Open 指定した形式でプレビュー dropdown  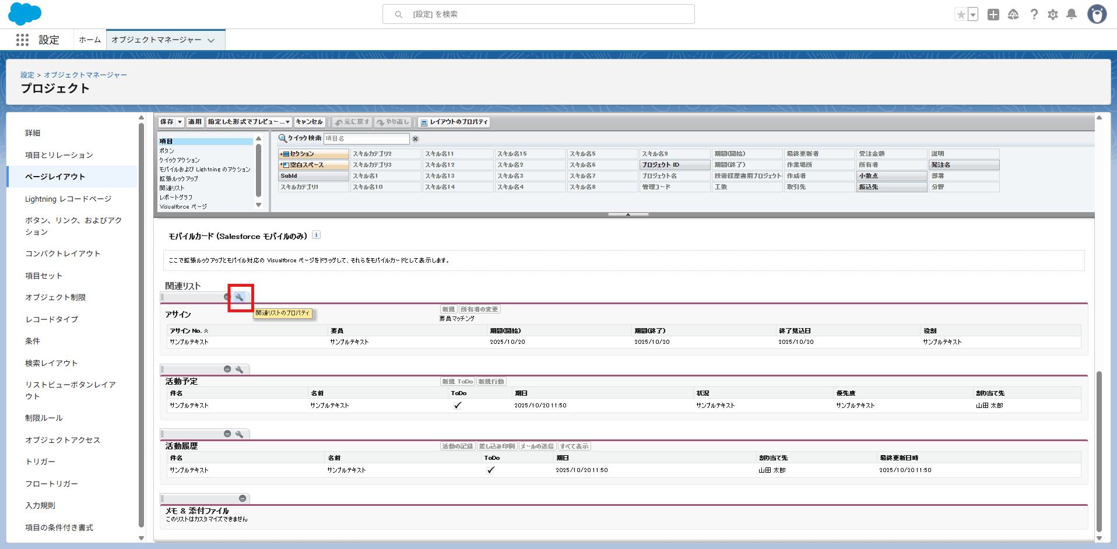coord(249,122)
